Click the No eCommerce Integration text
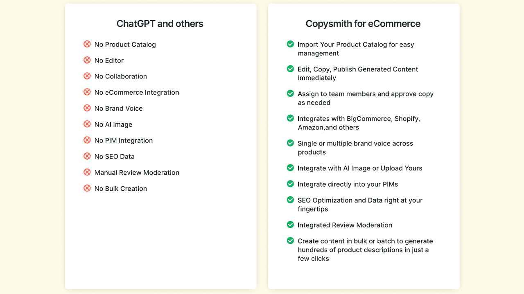This screenshot has width=524, height=294. [137, 92]
